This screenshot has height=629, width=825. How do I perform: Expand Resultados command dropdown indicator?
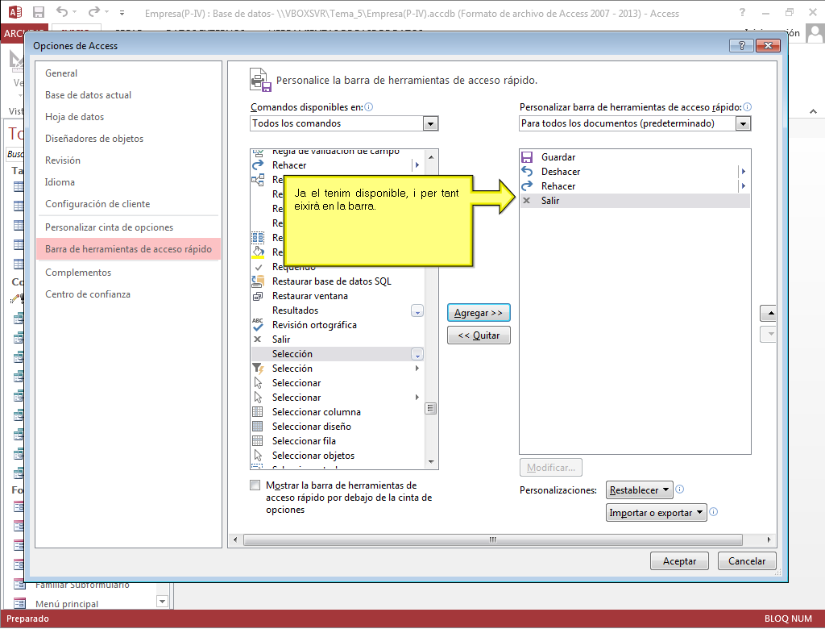417,310
